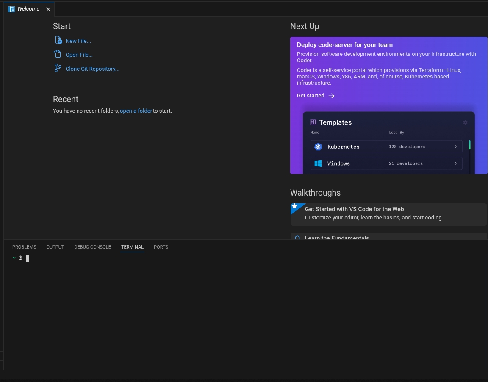Image resolution: width=488 pixels, height=382 pixels.
Task: Click the '128 developers' text
Action: click(x=407, y=147)
